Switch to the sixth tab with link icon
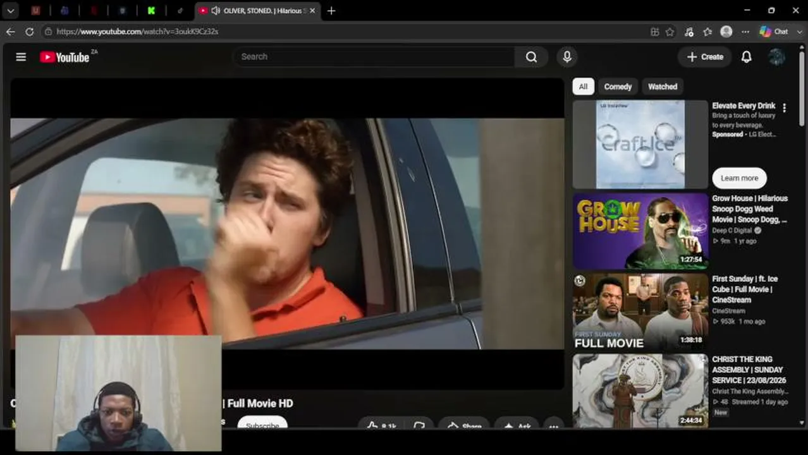The image size is (808, 455). (180, 11)
